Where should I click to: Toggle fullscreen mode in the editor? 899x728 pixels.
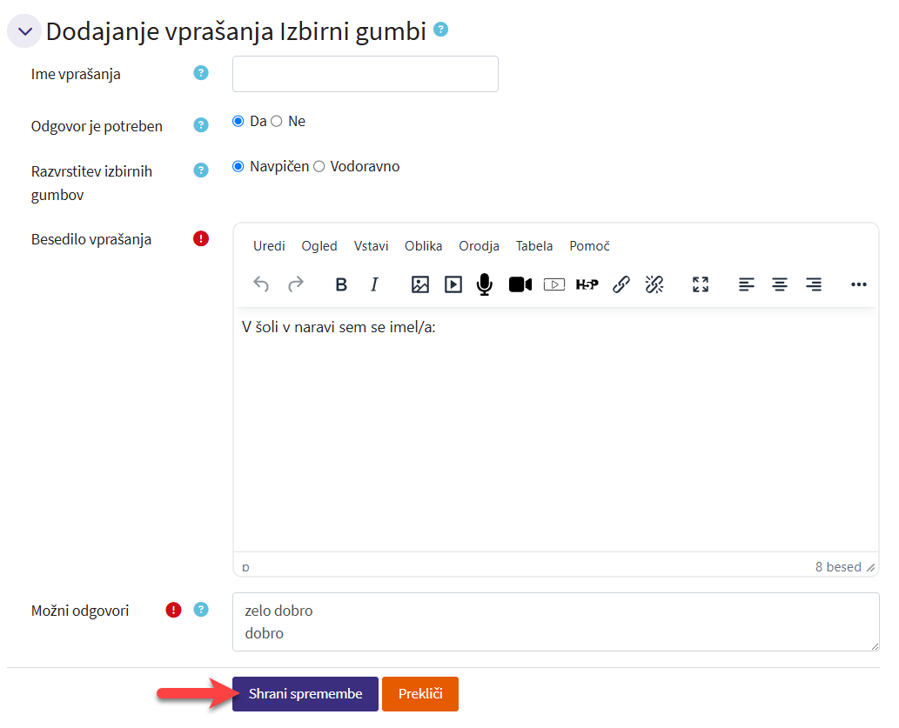pyautogui.click(x=701, y=284)
